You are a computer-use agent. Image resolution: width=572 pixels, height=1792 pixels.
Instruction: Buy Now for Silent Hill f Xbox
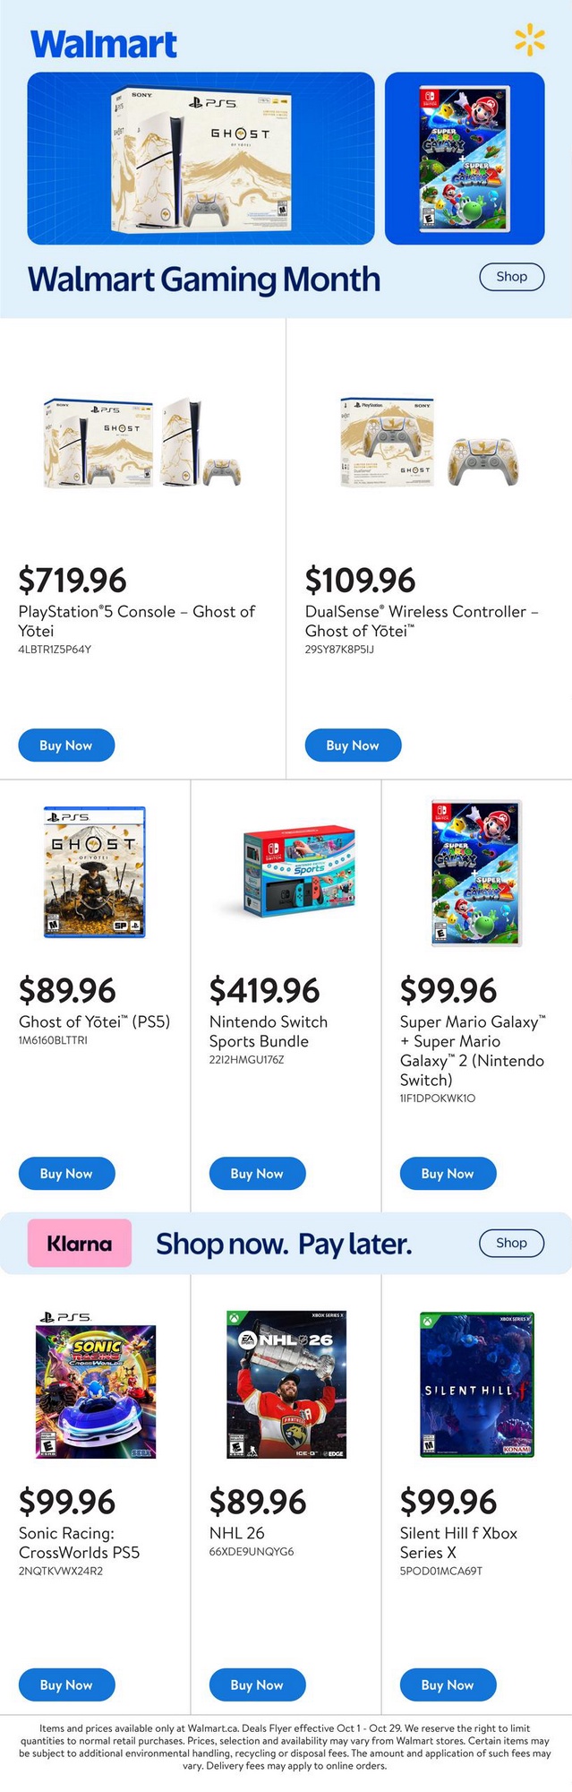coord(448,1685)
